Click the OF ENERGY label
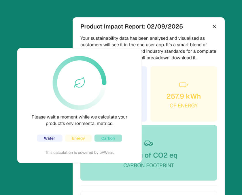Screen dimensions: 242x195 [x=184, y=105]
